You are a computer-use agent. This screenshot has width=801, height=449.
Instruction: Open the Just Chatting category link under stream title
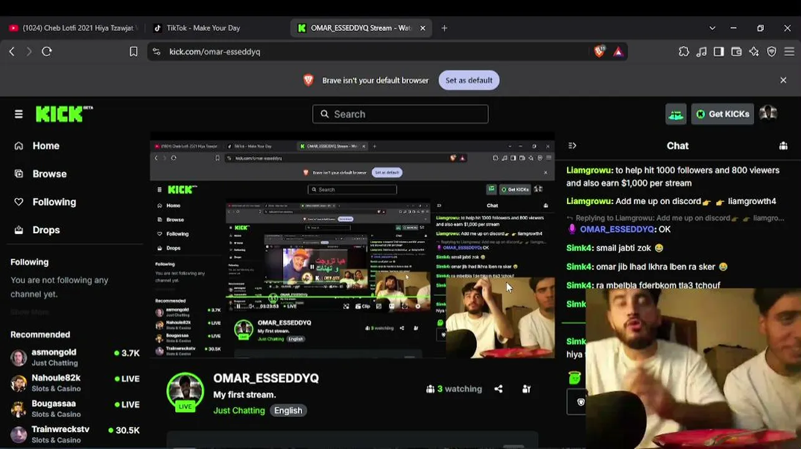(x=239, y=410)
